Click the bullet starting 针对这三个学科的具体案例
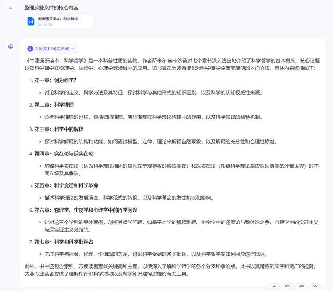Viewport: 333px width, 291px height. coord(182,226)
